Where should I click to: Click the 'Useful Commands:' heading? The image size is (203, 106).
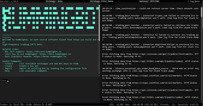(x=12, y=61)
